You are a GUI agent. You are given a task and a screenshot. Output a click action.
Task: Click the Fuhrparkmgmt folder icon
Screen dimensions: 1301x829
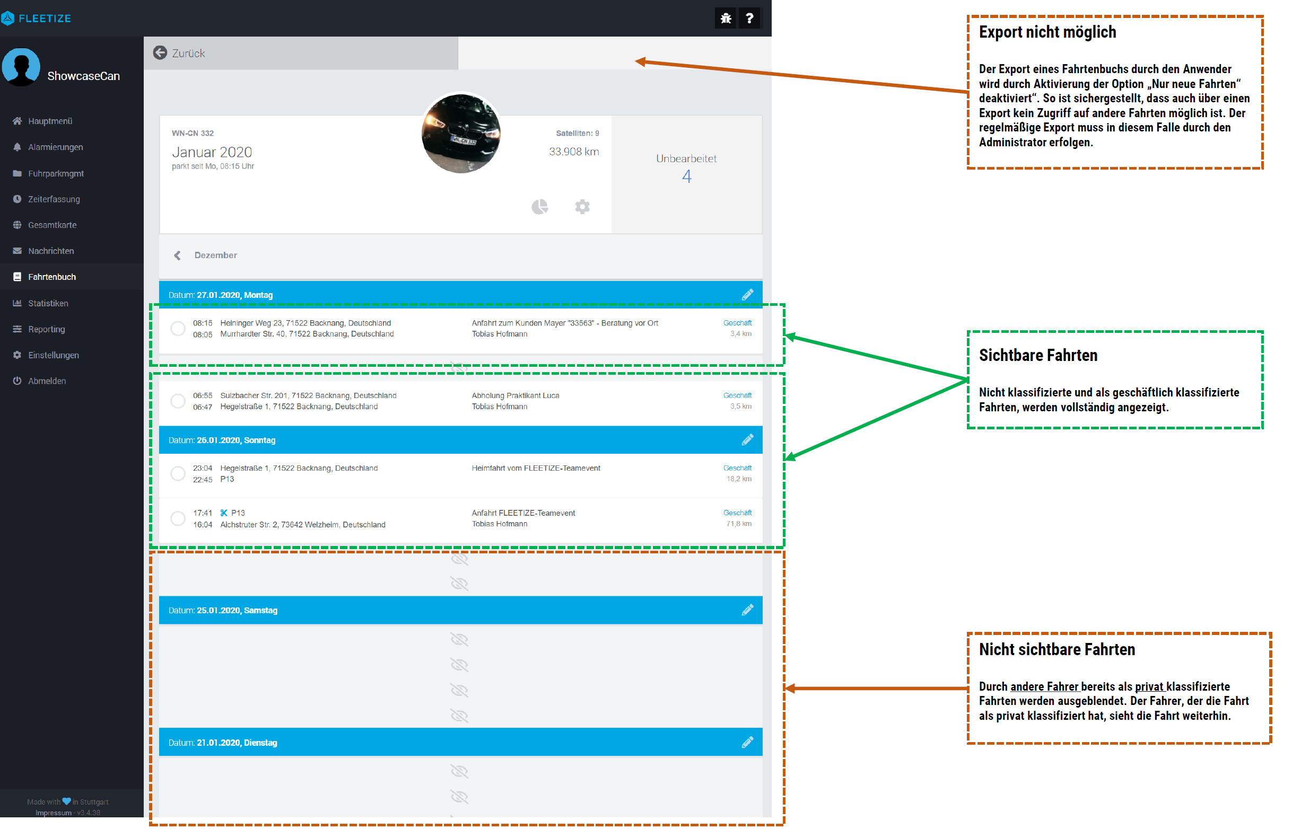(18, 173)
